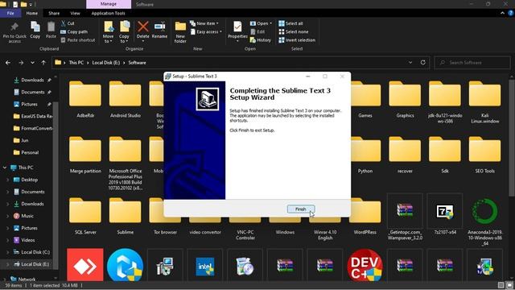Select the Intel installer file icon

205,266
